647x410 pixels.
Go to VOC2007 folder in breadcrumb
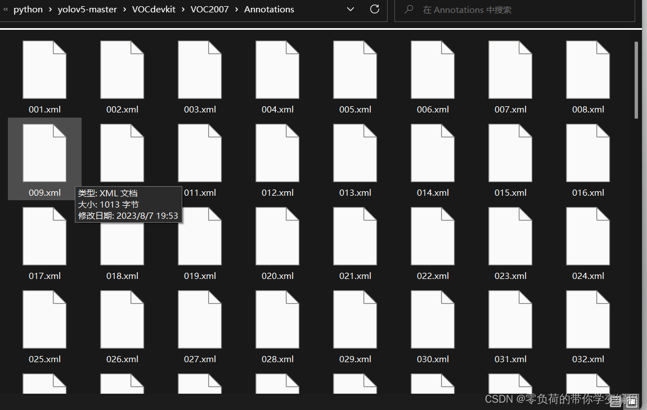[210, 10]
